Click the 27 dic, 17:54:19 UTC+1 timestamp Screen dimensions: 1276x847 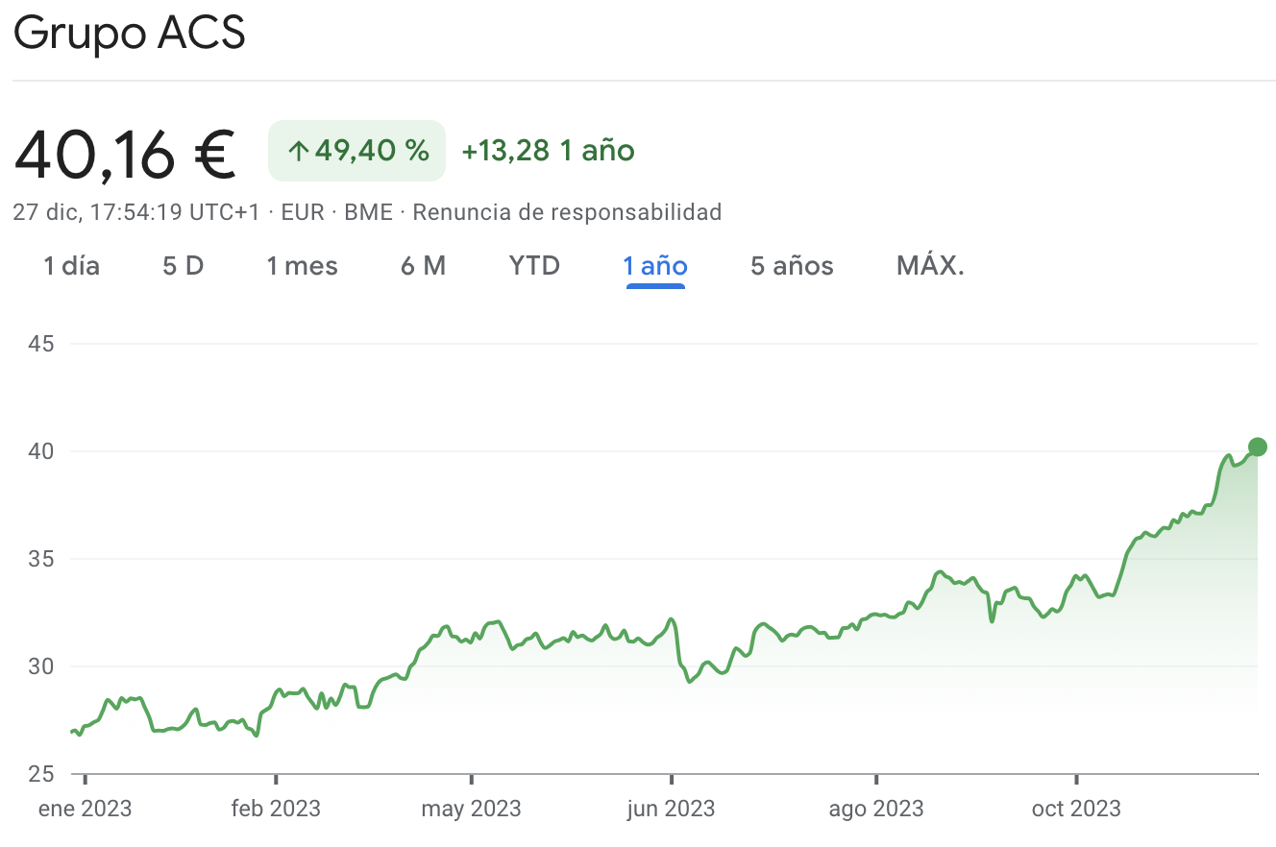pyautogui.click(x=136, y=212)
